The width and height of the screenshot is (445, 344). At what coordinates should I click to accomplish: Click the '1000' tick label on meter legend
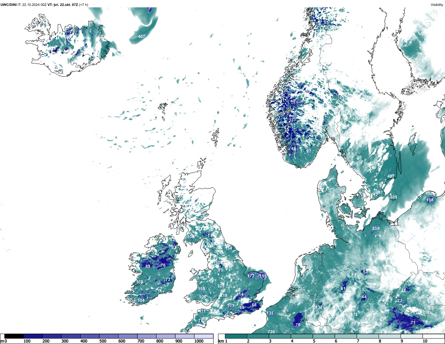point(199,341)
